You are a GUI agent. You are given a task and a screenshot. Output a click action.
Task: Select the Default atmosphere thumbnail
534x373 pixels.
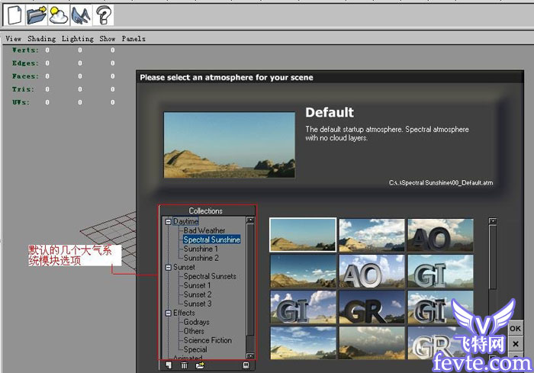(x=303, y=235)
